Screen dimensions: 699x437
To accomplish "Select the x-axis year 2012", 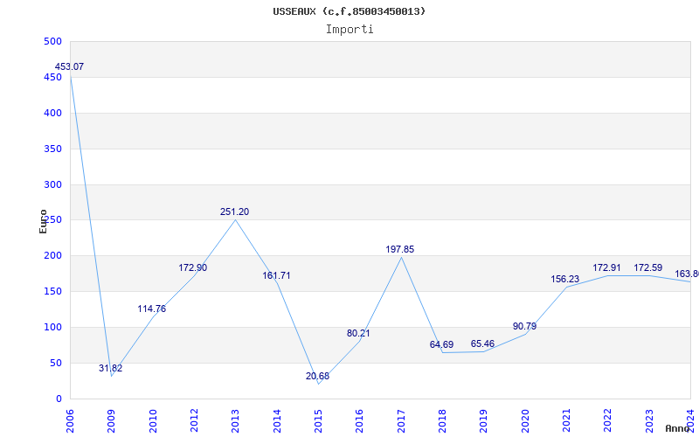I will 194,420.
